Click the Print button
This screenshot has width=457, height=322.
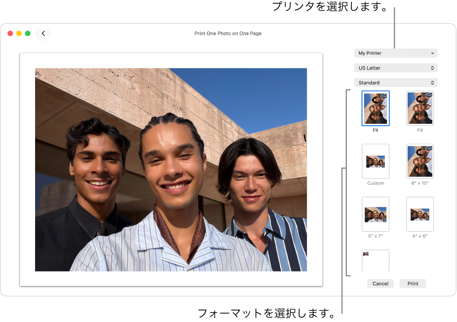click(x=413, y=284)
